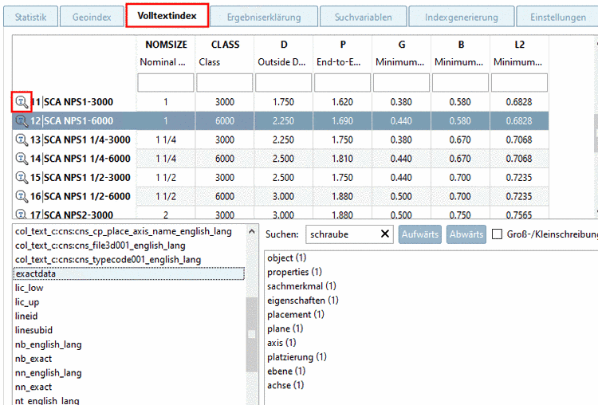Select the term eigenschaften (1)

(303, 301)
